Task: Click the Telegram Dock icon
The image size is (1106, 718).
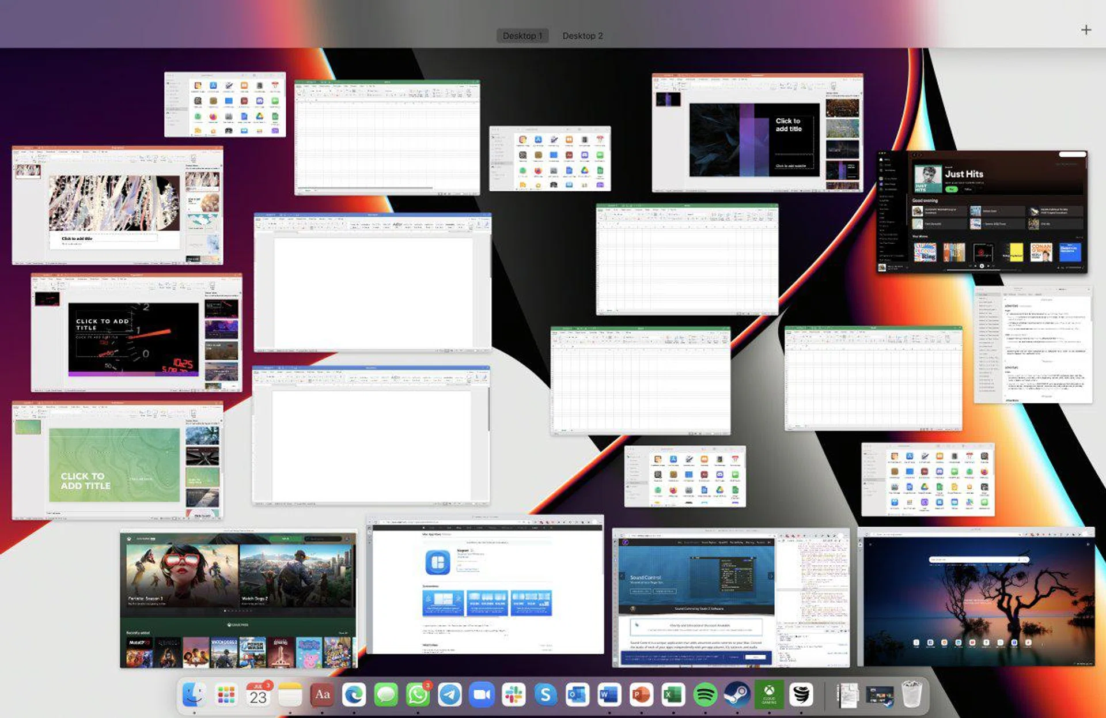Action: coord(450,695)
